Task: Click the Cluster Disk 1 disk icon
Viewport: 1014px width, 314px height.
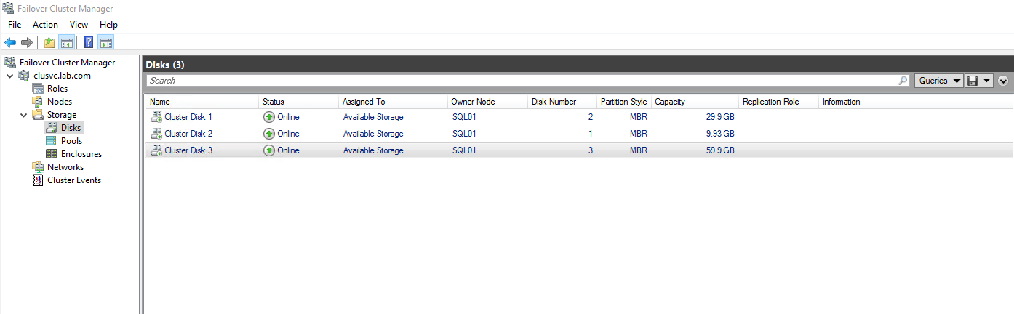Action: pos(156,116)
